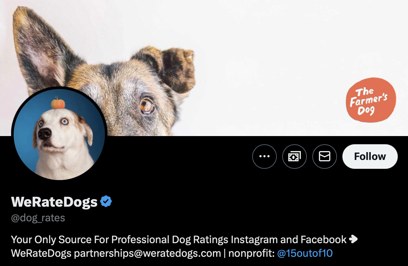
Task: Click the blue verified checkmark badge
Action: point(106,201)
